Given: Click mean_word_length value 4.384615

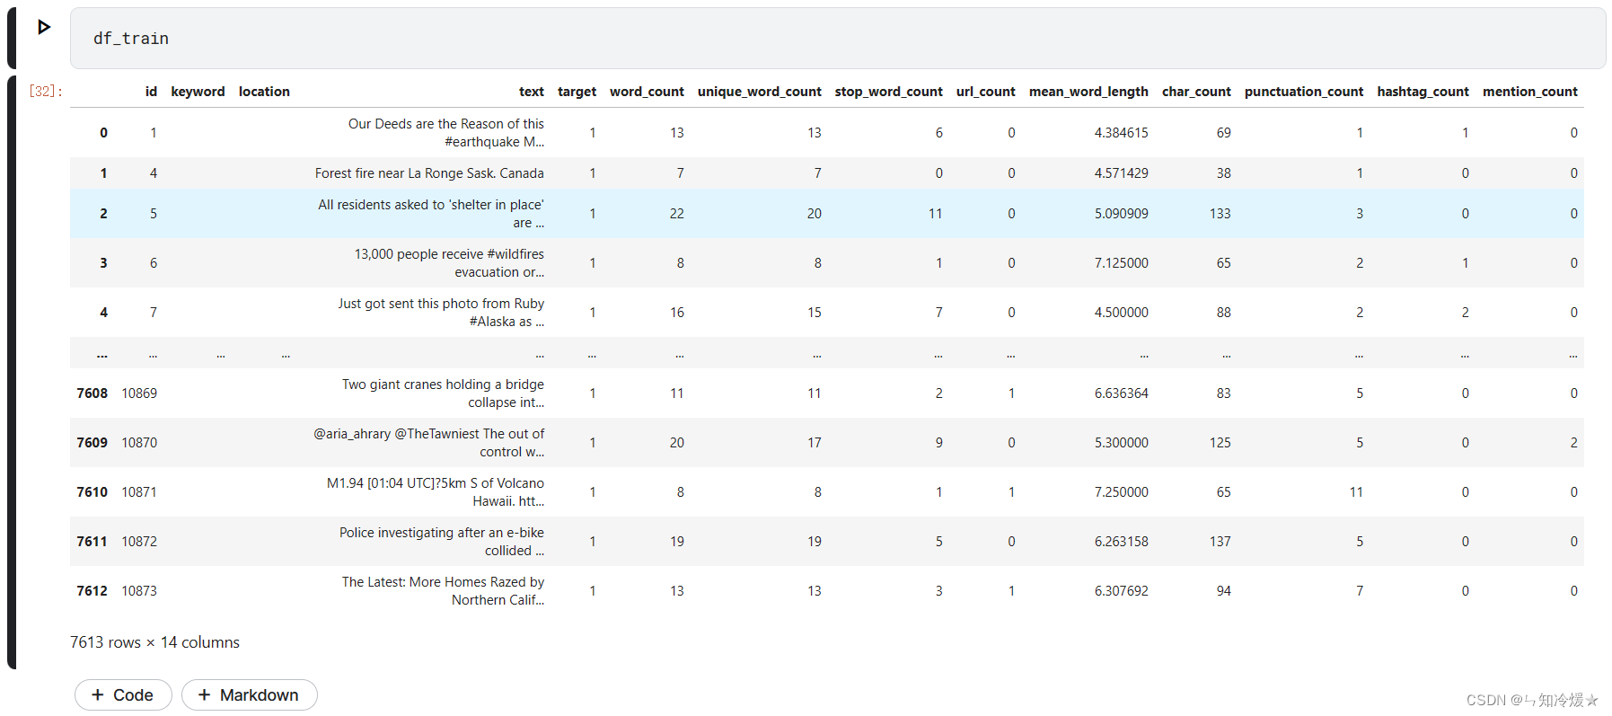Looking at the screenshot, I should (x=1121, y=133).
